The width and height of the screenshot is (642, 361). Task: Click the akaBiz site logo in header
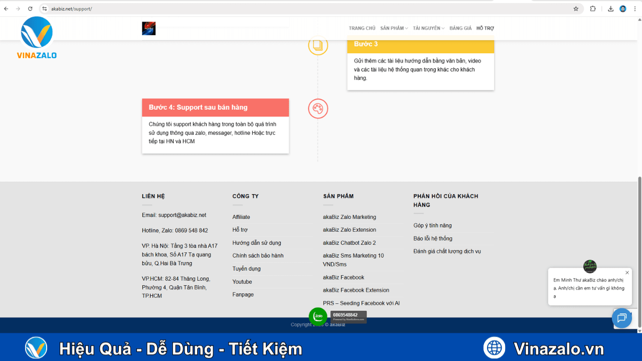[148, 28]
